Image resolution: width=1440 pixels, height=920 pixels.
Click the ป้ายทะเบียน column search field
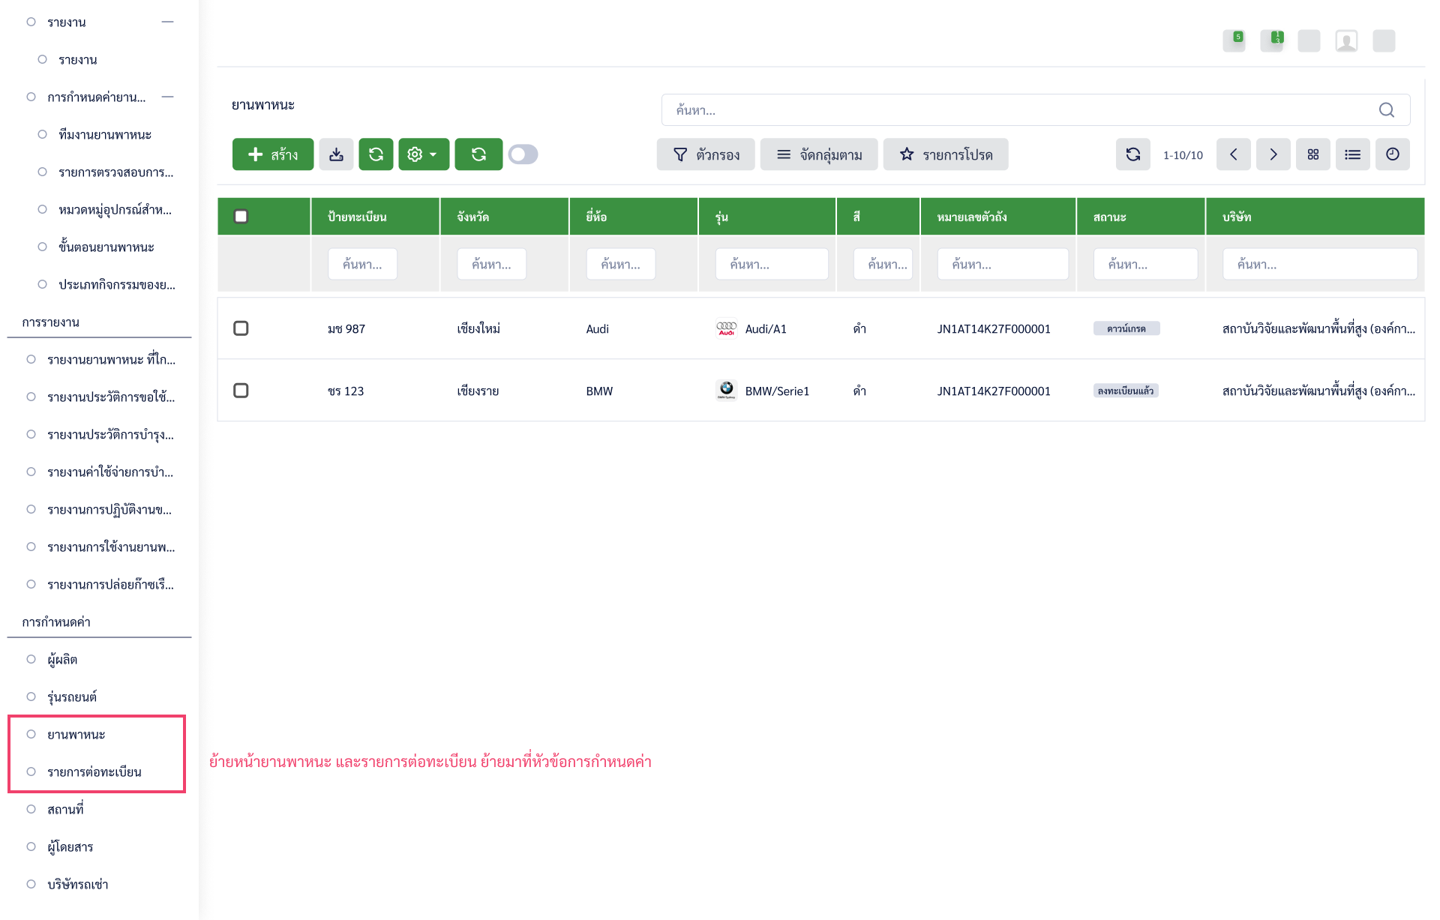point(362,265)
